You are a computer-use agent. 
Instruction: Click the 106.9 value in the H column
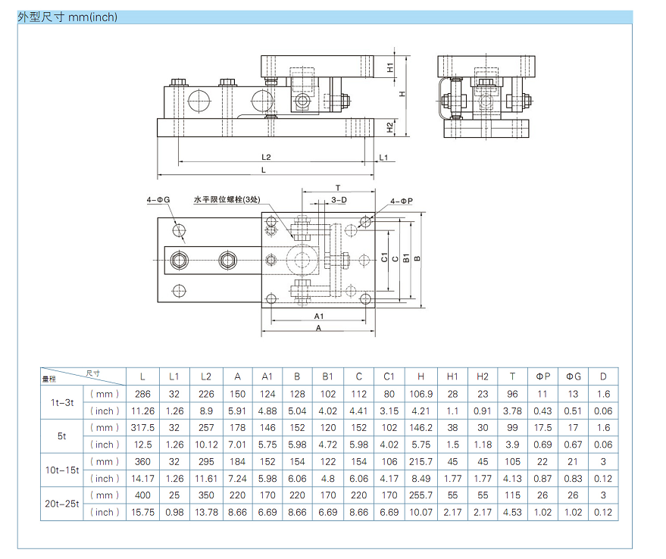pyautogui.click(x=421, y=394)
